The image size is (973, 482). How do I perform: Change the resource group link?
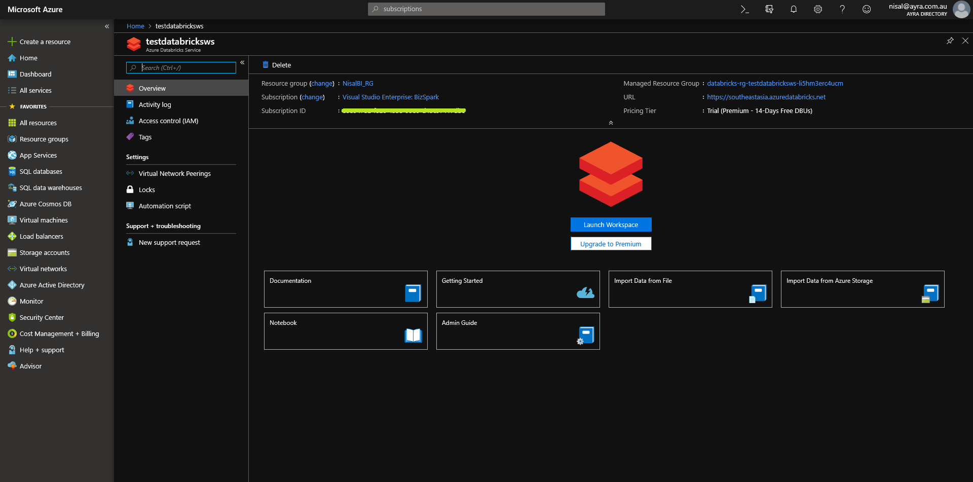[x=322, y=84]
